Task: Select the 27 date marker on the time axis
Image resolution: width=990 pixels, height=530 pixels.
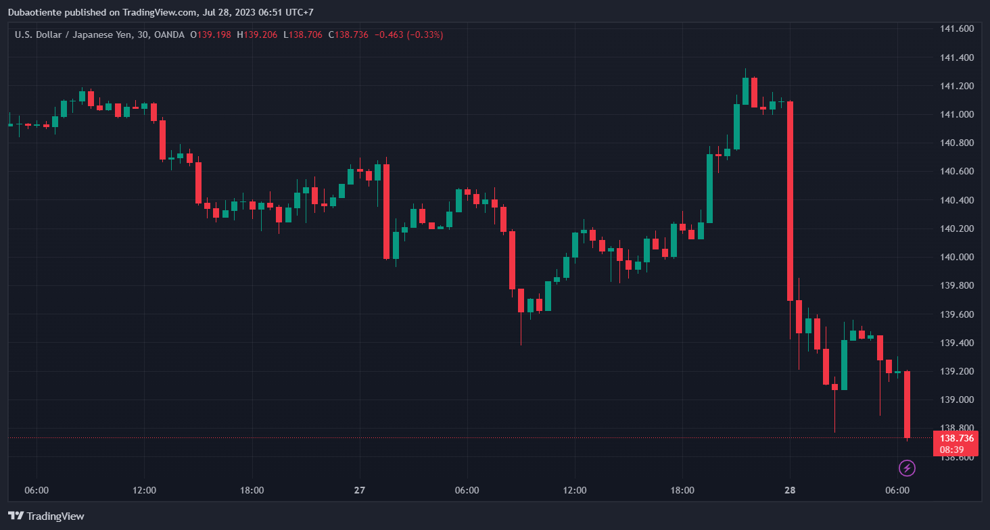Action: pos(359,490)
